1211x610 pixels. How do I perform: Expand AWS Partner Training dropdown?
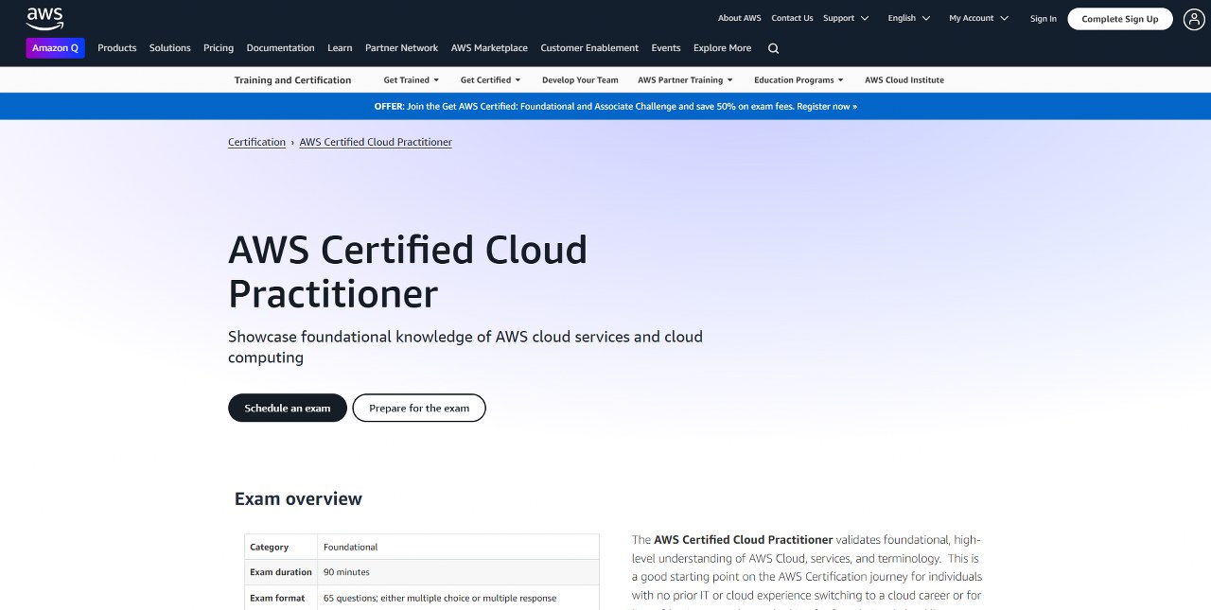tap(685, 80)
